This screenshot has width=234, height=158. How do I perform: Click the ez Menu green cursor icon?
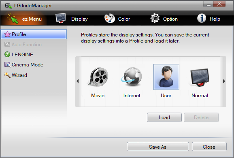pyautogui.click(x=13, y=18)
